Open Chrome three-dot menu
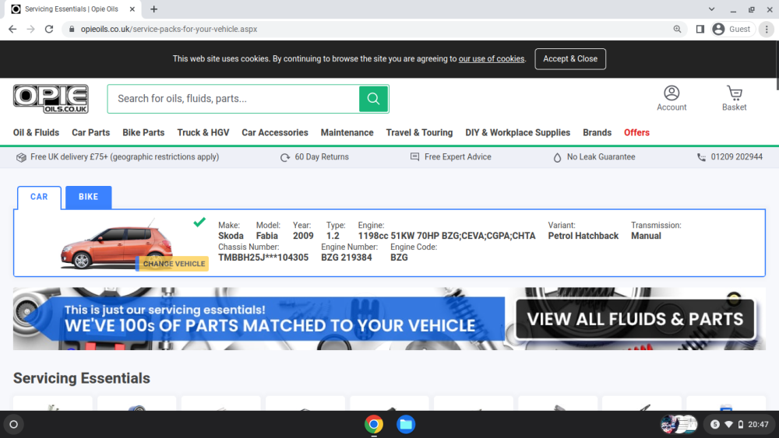Image resolution: width=779 pixels, height=438 pixels. (767, 30)
